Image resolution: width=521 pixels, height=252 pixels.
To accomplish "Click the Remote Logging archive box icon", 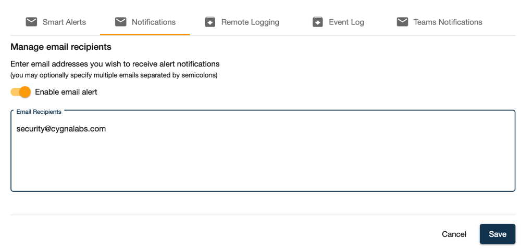I will point(210,22).
